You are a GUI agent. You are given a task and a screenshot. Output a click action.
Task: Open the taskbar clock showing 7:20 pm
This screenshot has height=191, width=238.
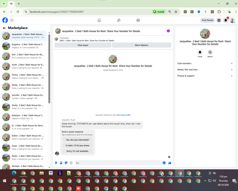click(x=223, y=181)
